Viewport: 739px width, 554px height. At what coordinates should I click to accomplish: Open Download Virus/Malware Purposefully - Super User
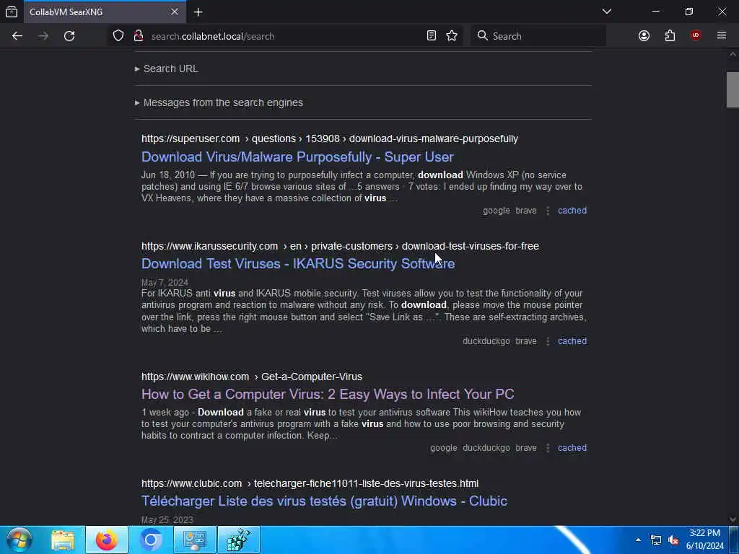pyautogui.click(x=297, y=157)
